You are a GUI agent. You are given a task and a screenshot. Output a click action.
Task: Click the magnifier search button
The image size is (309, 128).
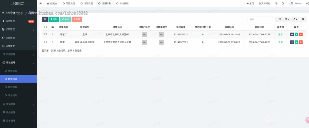[x=303, y=19]
